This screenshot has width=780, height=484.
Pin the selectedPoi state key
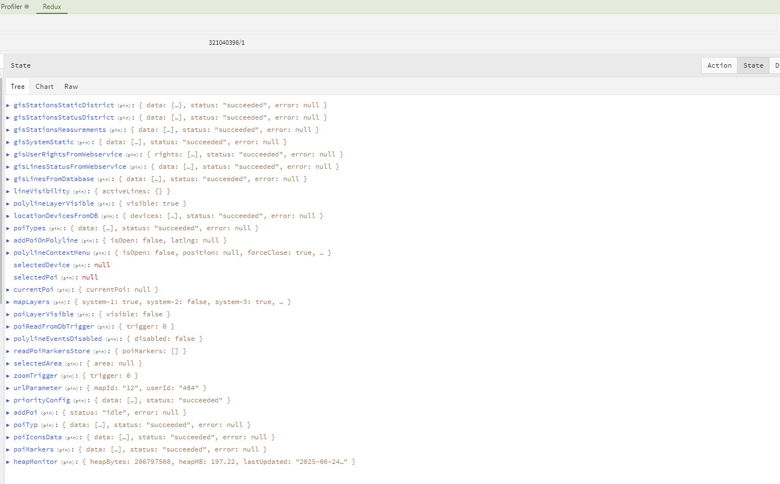click(68, 278)
